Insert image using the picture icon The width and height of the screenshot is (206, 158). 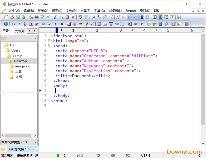tap(69, 24)
